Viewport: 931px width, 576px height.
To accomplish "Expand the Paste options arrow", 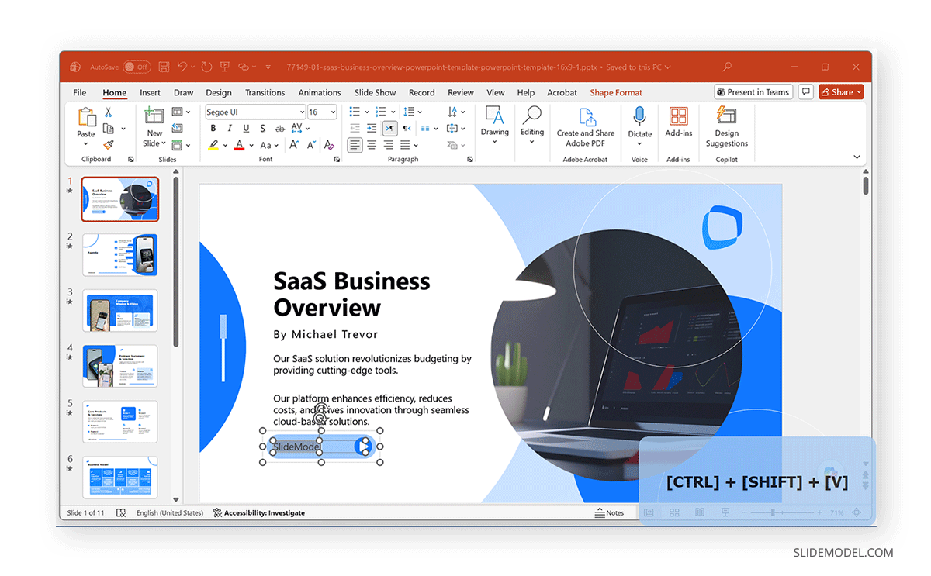I will tap(86, 143).
